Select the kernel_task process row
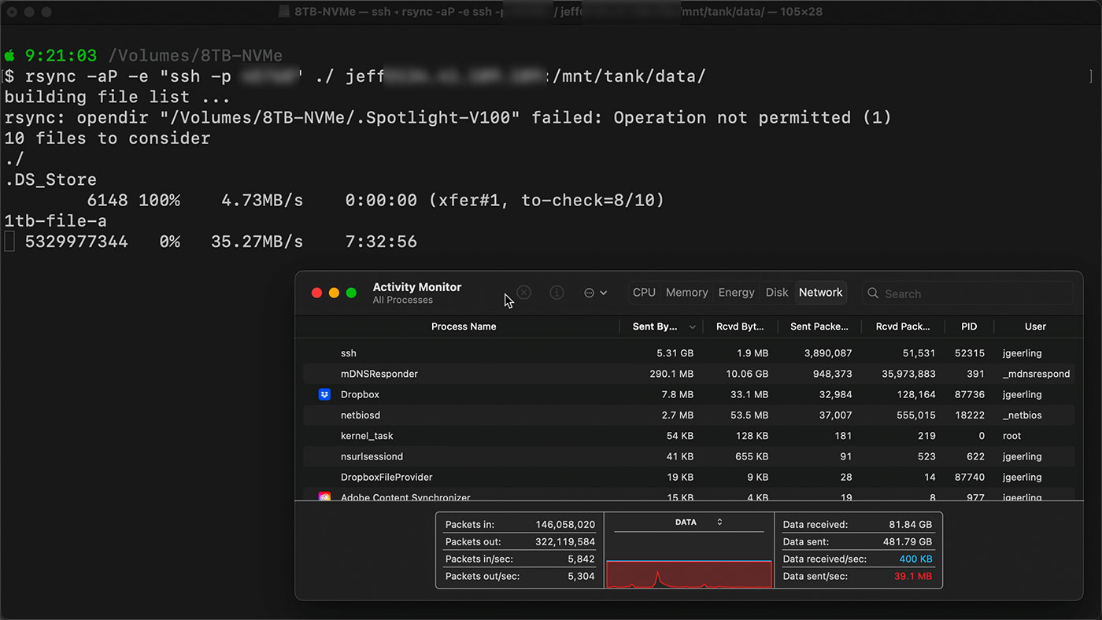The image size is (1102, 620). [689, 436]
